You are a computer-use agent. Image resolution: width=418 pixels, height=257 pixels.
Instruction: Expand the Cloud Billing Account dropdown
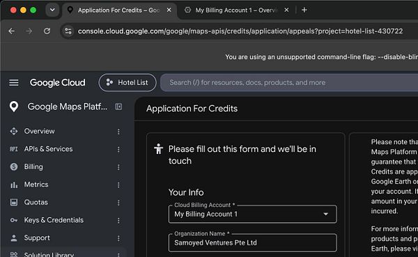click(x=252, y=214)
